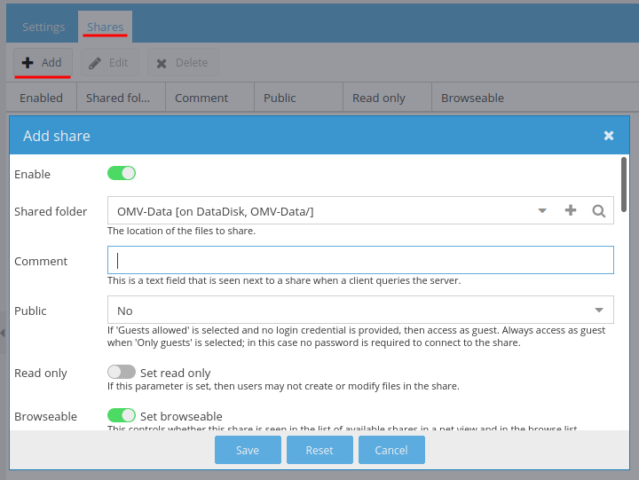Sort by the Read only column header
639x480 pixels.
[x=388, y=98]
